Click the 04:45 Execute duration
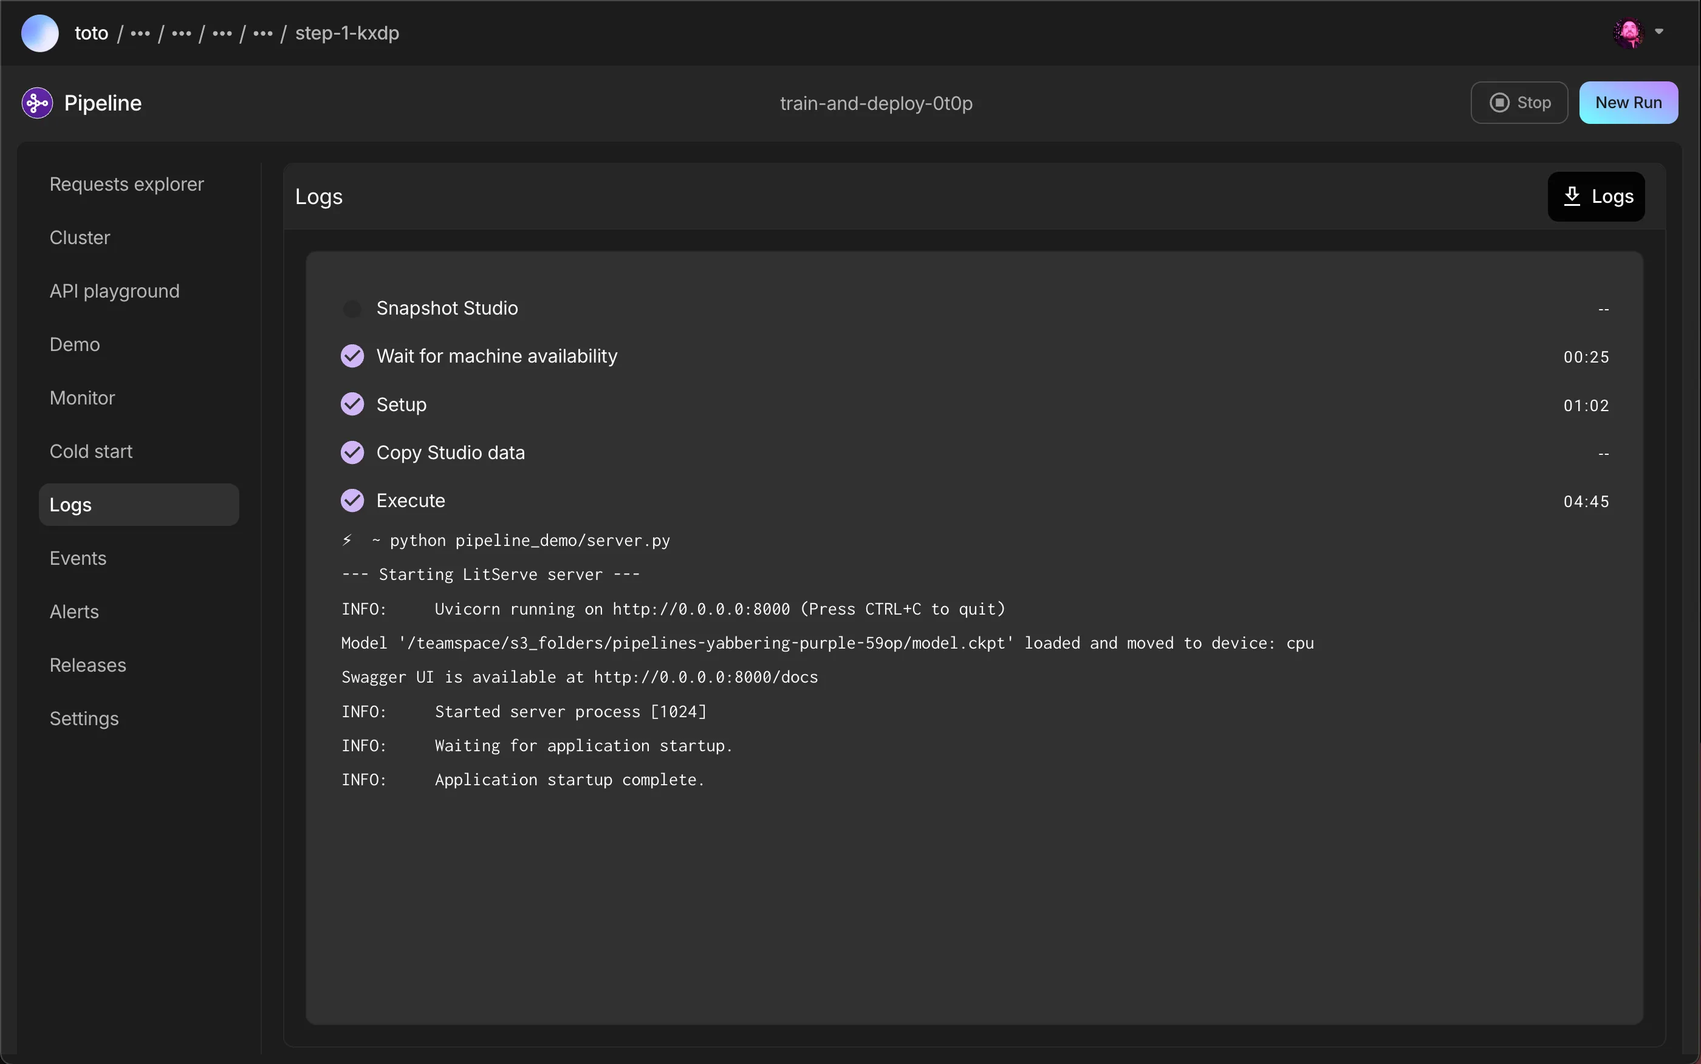Image resolution: width=1701 pixels, height=1064 pixels. (x=1586, y=501)
